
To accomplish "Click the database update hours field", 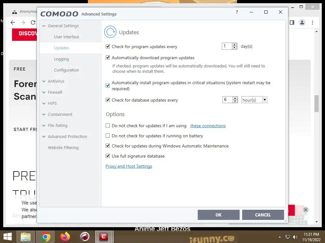I will tap(228, 100).
